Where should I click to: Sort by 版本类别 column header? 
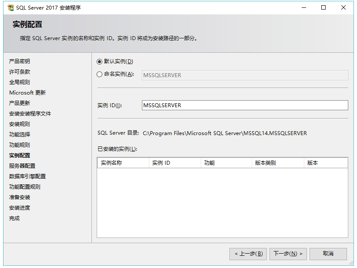click(x=278, y=163)
